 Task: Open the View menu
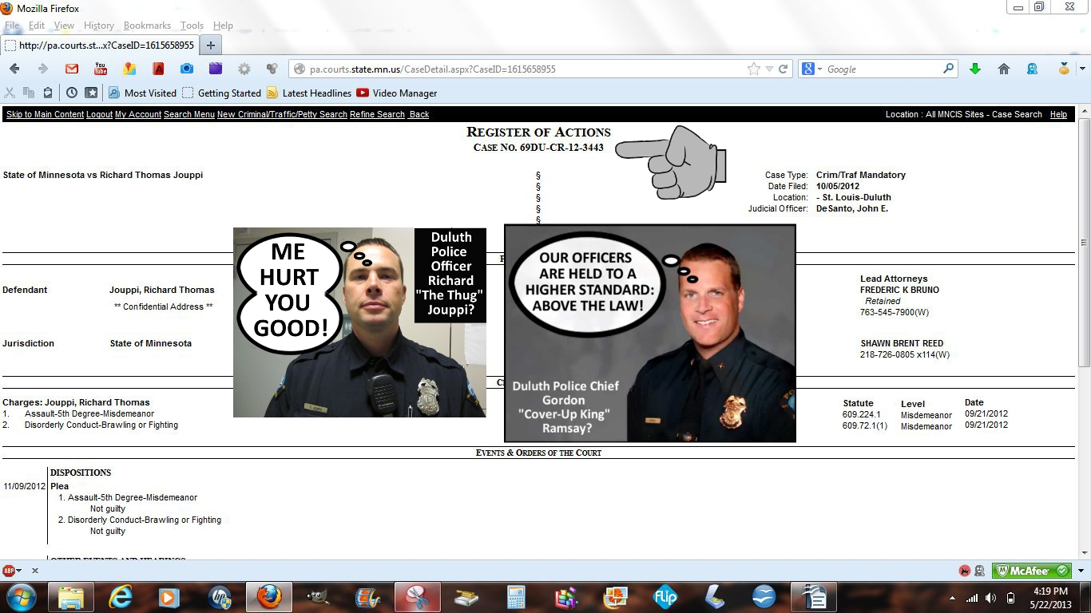coord(64,26)
